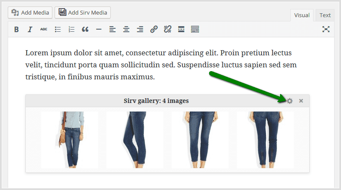Toggle italic formatting
Screen dimensions: 341x190
30,29
